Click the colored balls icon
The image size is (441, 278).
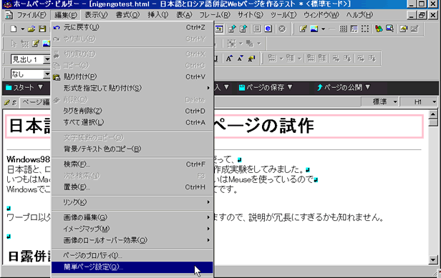click(x=379, y=29)
